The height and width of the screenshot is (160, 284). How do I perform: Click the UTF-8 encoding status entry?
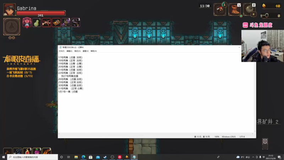click(242, 137)
